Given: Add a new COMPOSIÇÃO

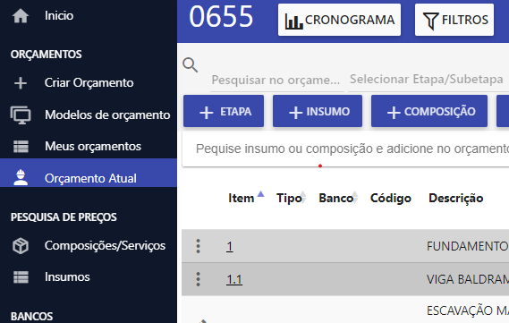Looking at the screenshot, I should click(429, 111).
